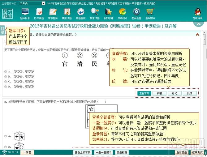Click the 重新答题 button
207x157 pixels.
click(182, 152)
